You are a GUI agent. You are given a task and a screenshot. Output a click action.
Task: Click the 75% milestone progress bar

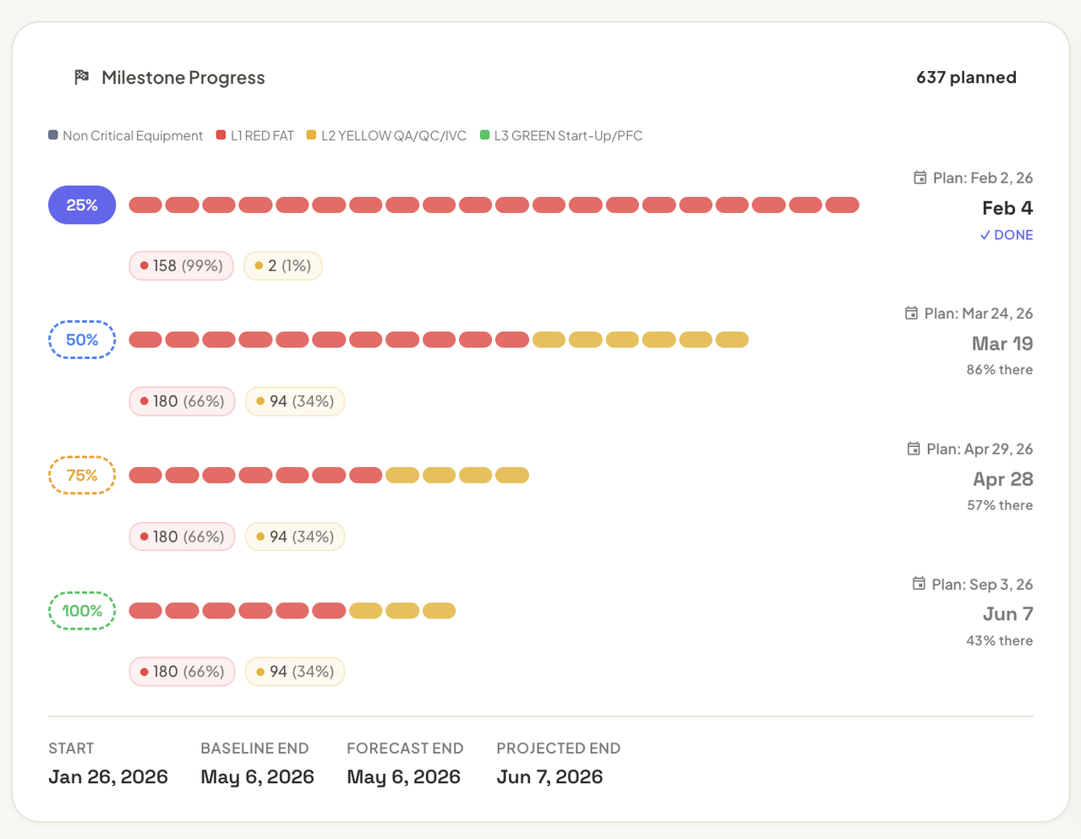pos(329,475)
